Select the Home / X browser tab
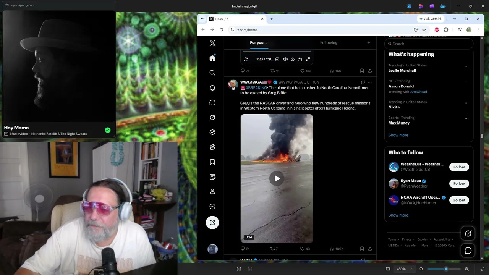Image resolution: width=489 pixels, height=275 pixels. [236, 19]
